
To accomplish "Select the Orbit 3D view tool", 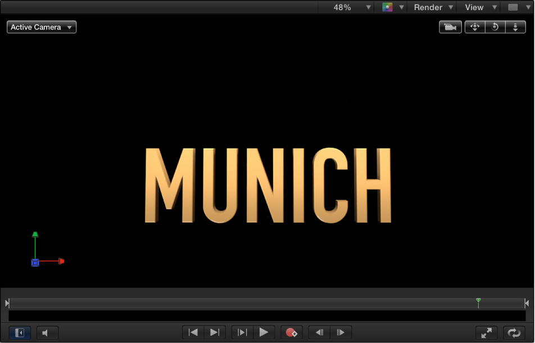I will [495, 27].
